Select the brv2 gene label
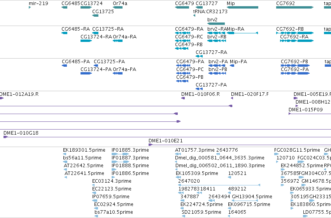Image resolution: width=331 pixels, height=218 pixels. (212, 19)
